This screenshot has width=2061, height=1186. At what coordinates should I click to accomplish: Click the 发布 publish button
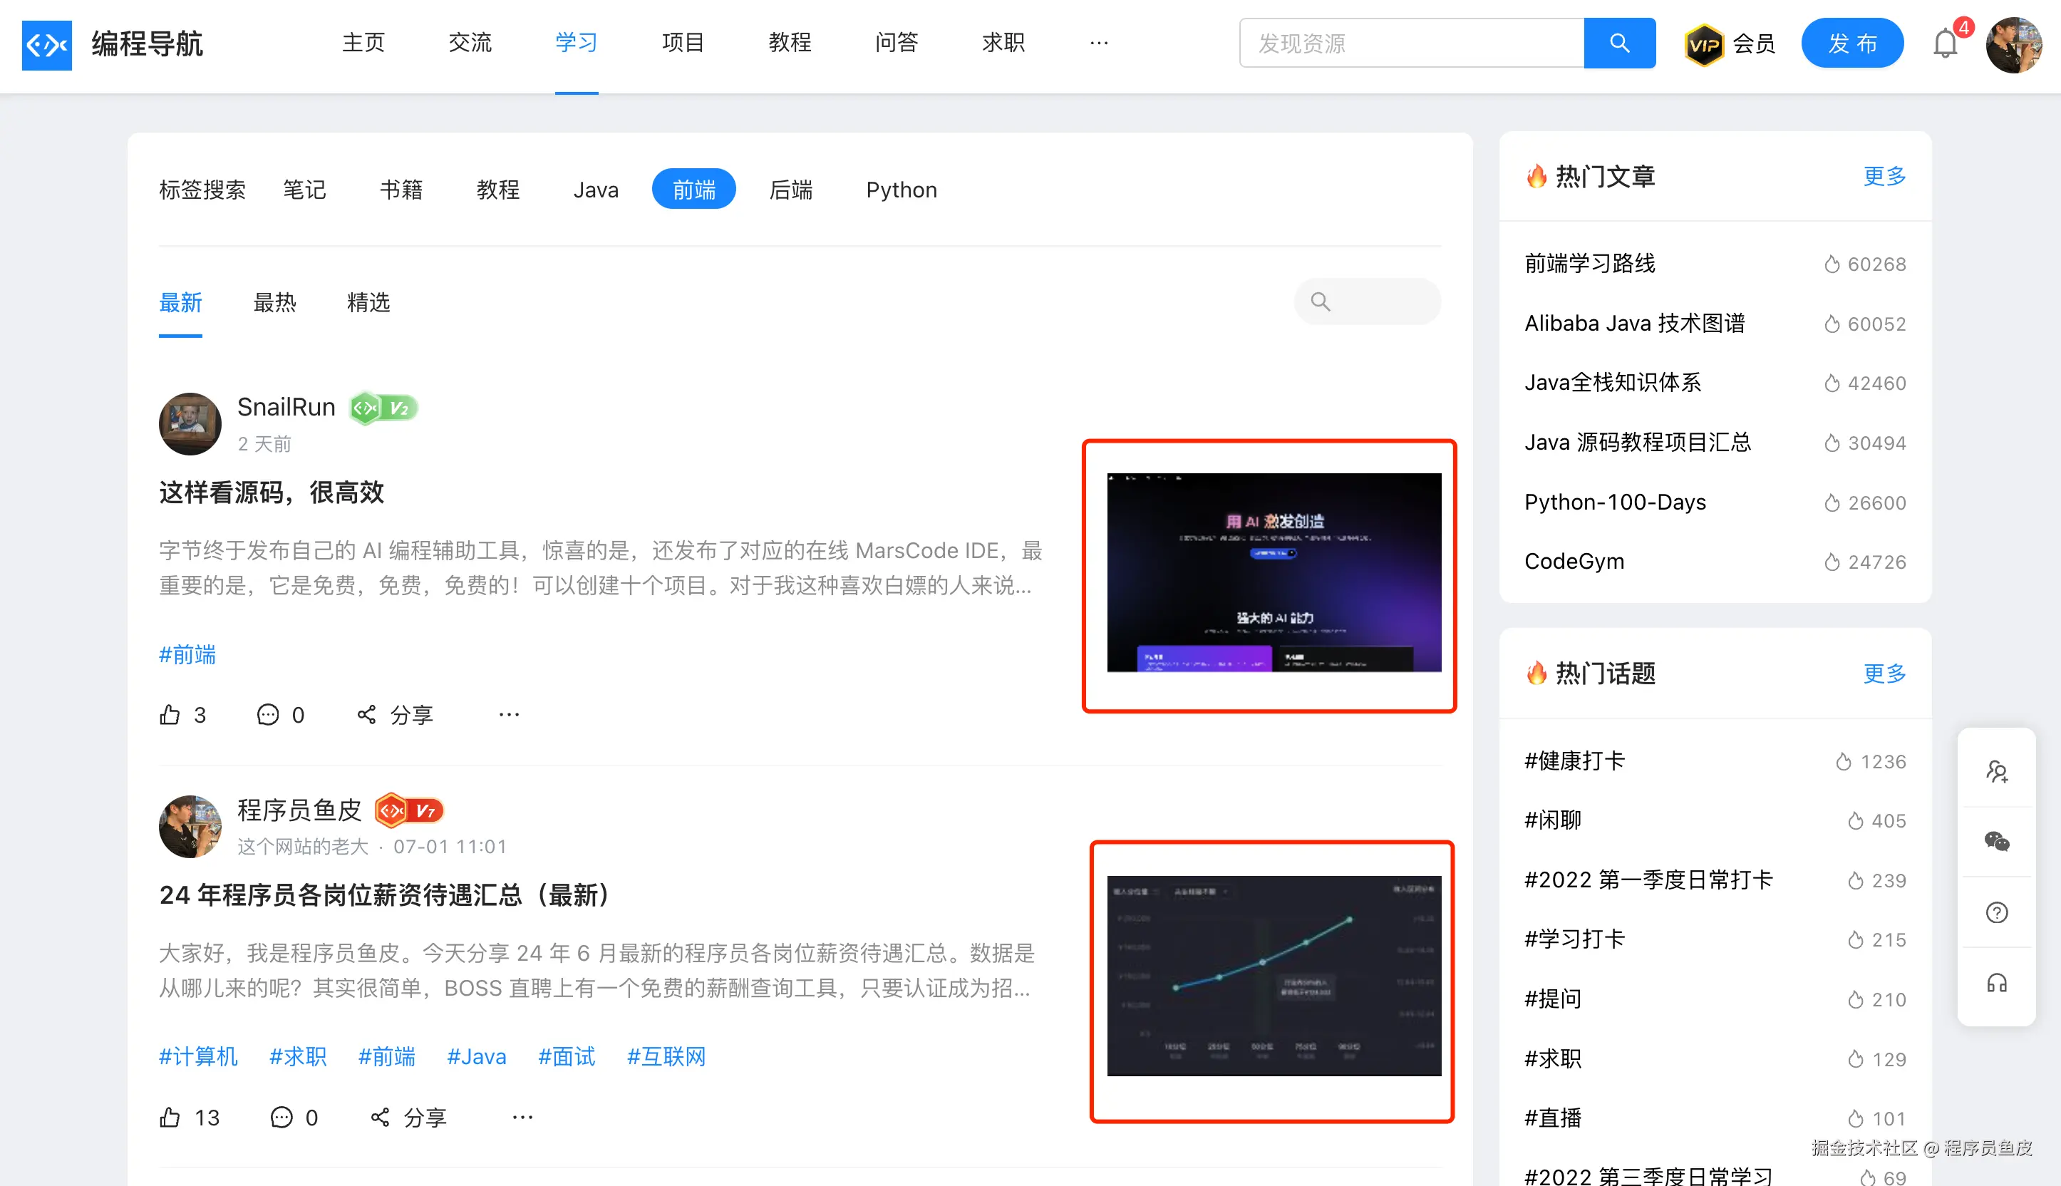[1851, 43]
